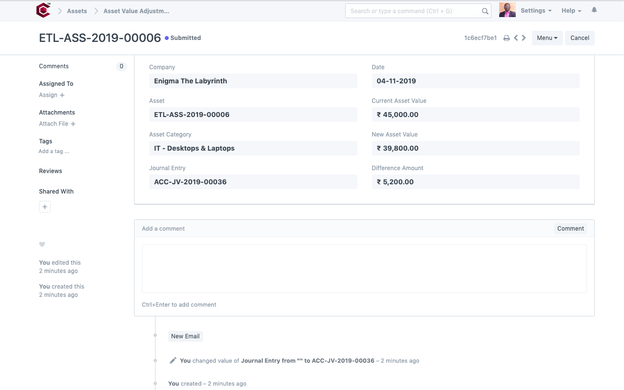Open Asset Value Adjustment breadcrumb
Screen dimensions: 624x390
coord(136,11)
